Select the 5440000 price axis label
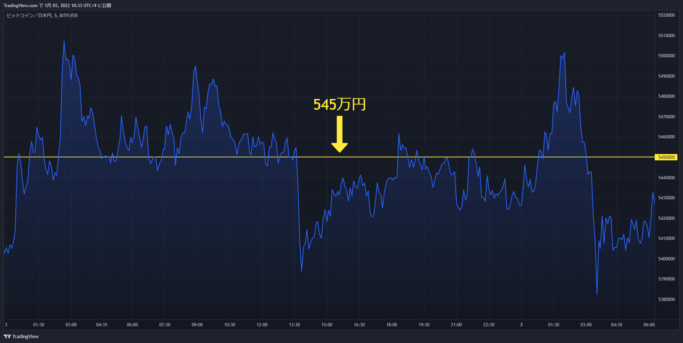Image resolution: width=683 pixels, height=343 pixels. click(x=666, y=178)
